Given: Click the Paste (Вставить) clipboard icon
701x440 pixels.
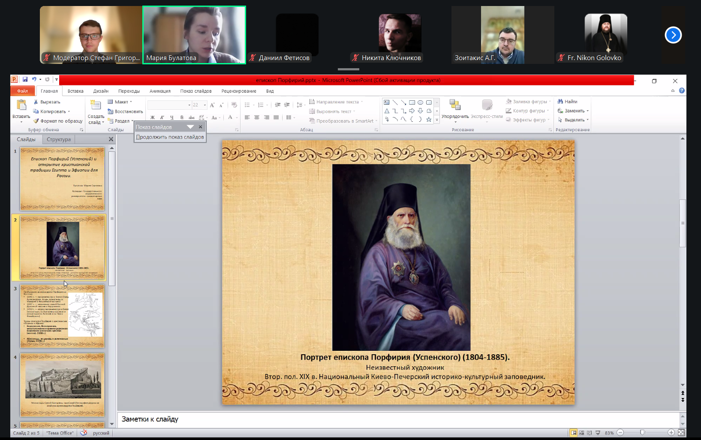Looking at the screenshot, I should [x=21, y=105].
